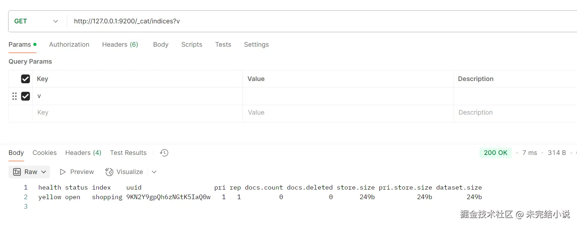
Task: Show the response Cookies tab
Action: pos(45,153)
